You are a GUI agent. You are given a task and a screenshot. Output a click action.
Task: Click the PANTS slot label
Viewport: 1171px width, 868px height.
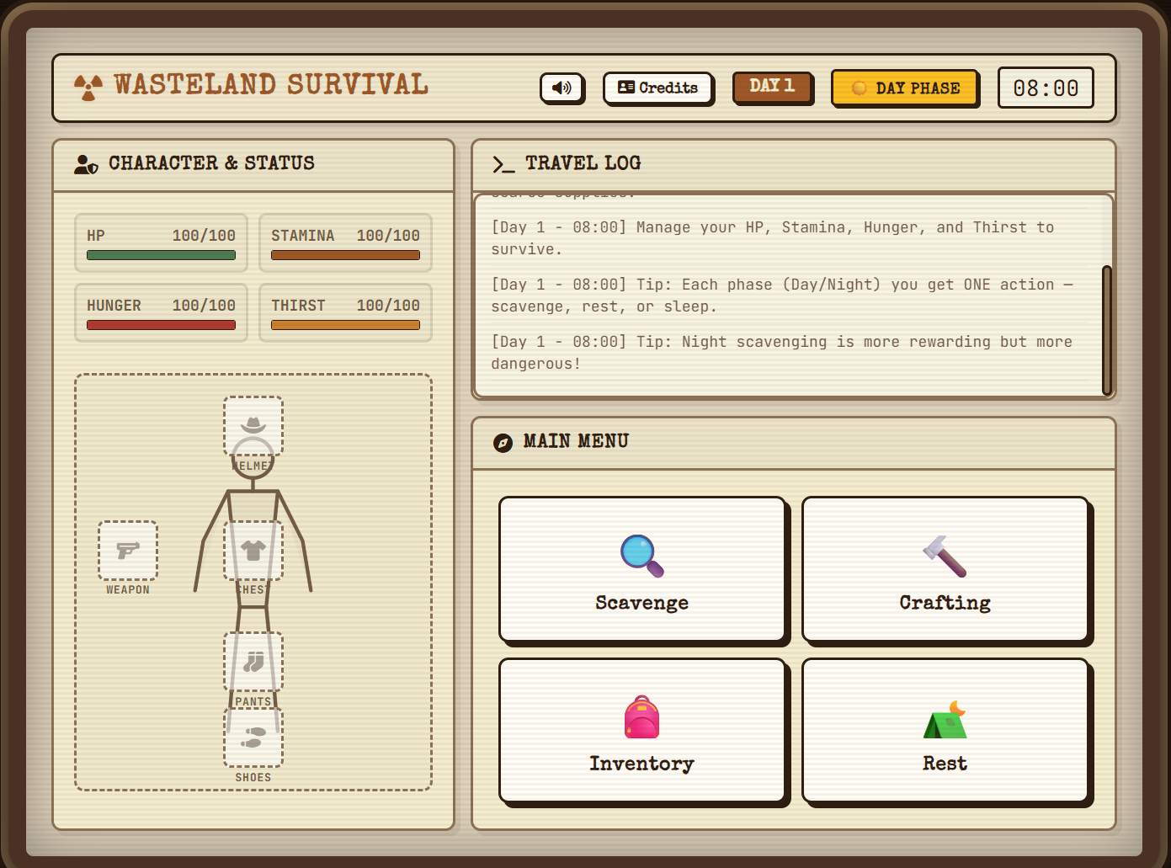253,701
